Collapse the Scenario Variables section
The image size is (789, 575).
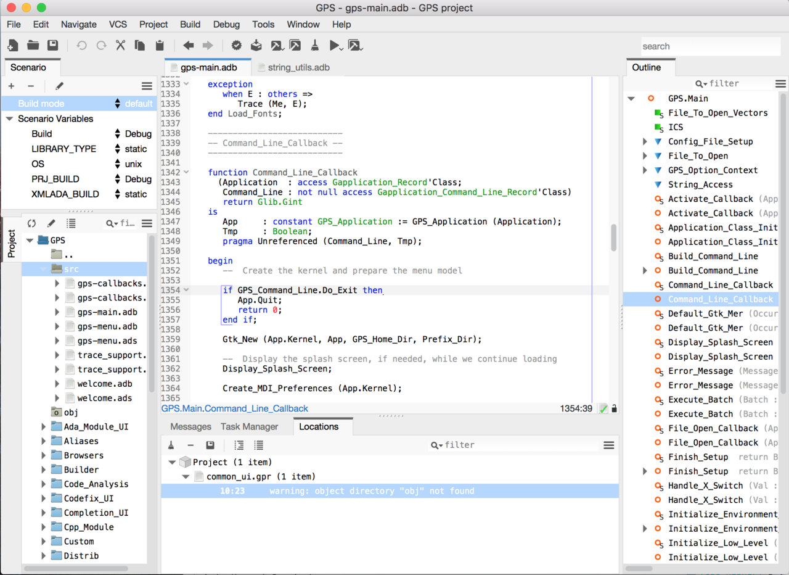(x=9, y=118)
